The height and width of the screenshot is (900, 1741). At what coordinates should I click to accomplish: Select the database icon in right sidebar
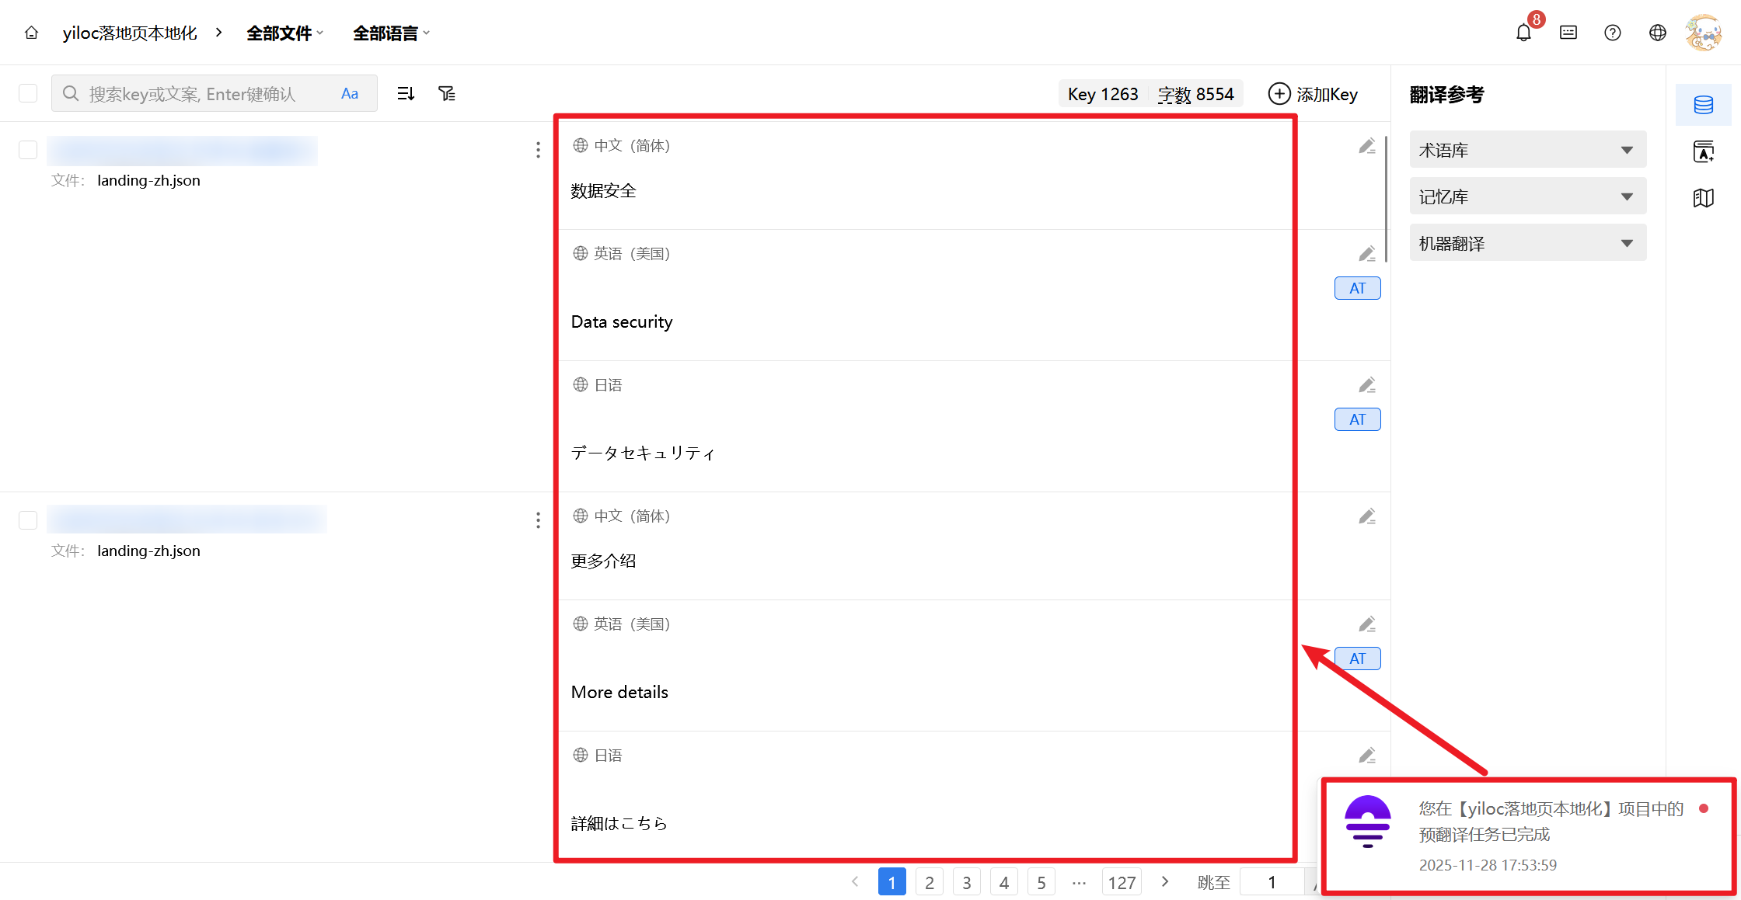coord(1703,105)
